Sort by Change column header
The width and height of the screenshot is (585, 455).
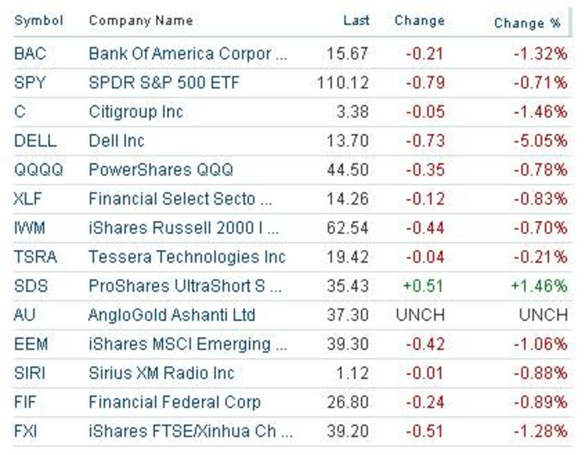(x=419, y=21)
